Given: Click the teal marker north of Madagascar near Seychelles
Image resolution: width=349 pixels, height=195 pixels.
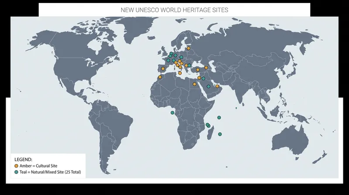Looking at the screenshot, I should pos(219,117).
